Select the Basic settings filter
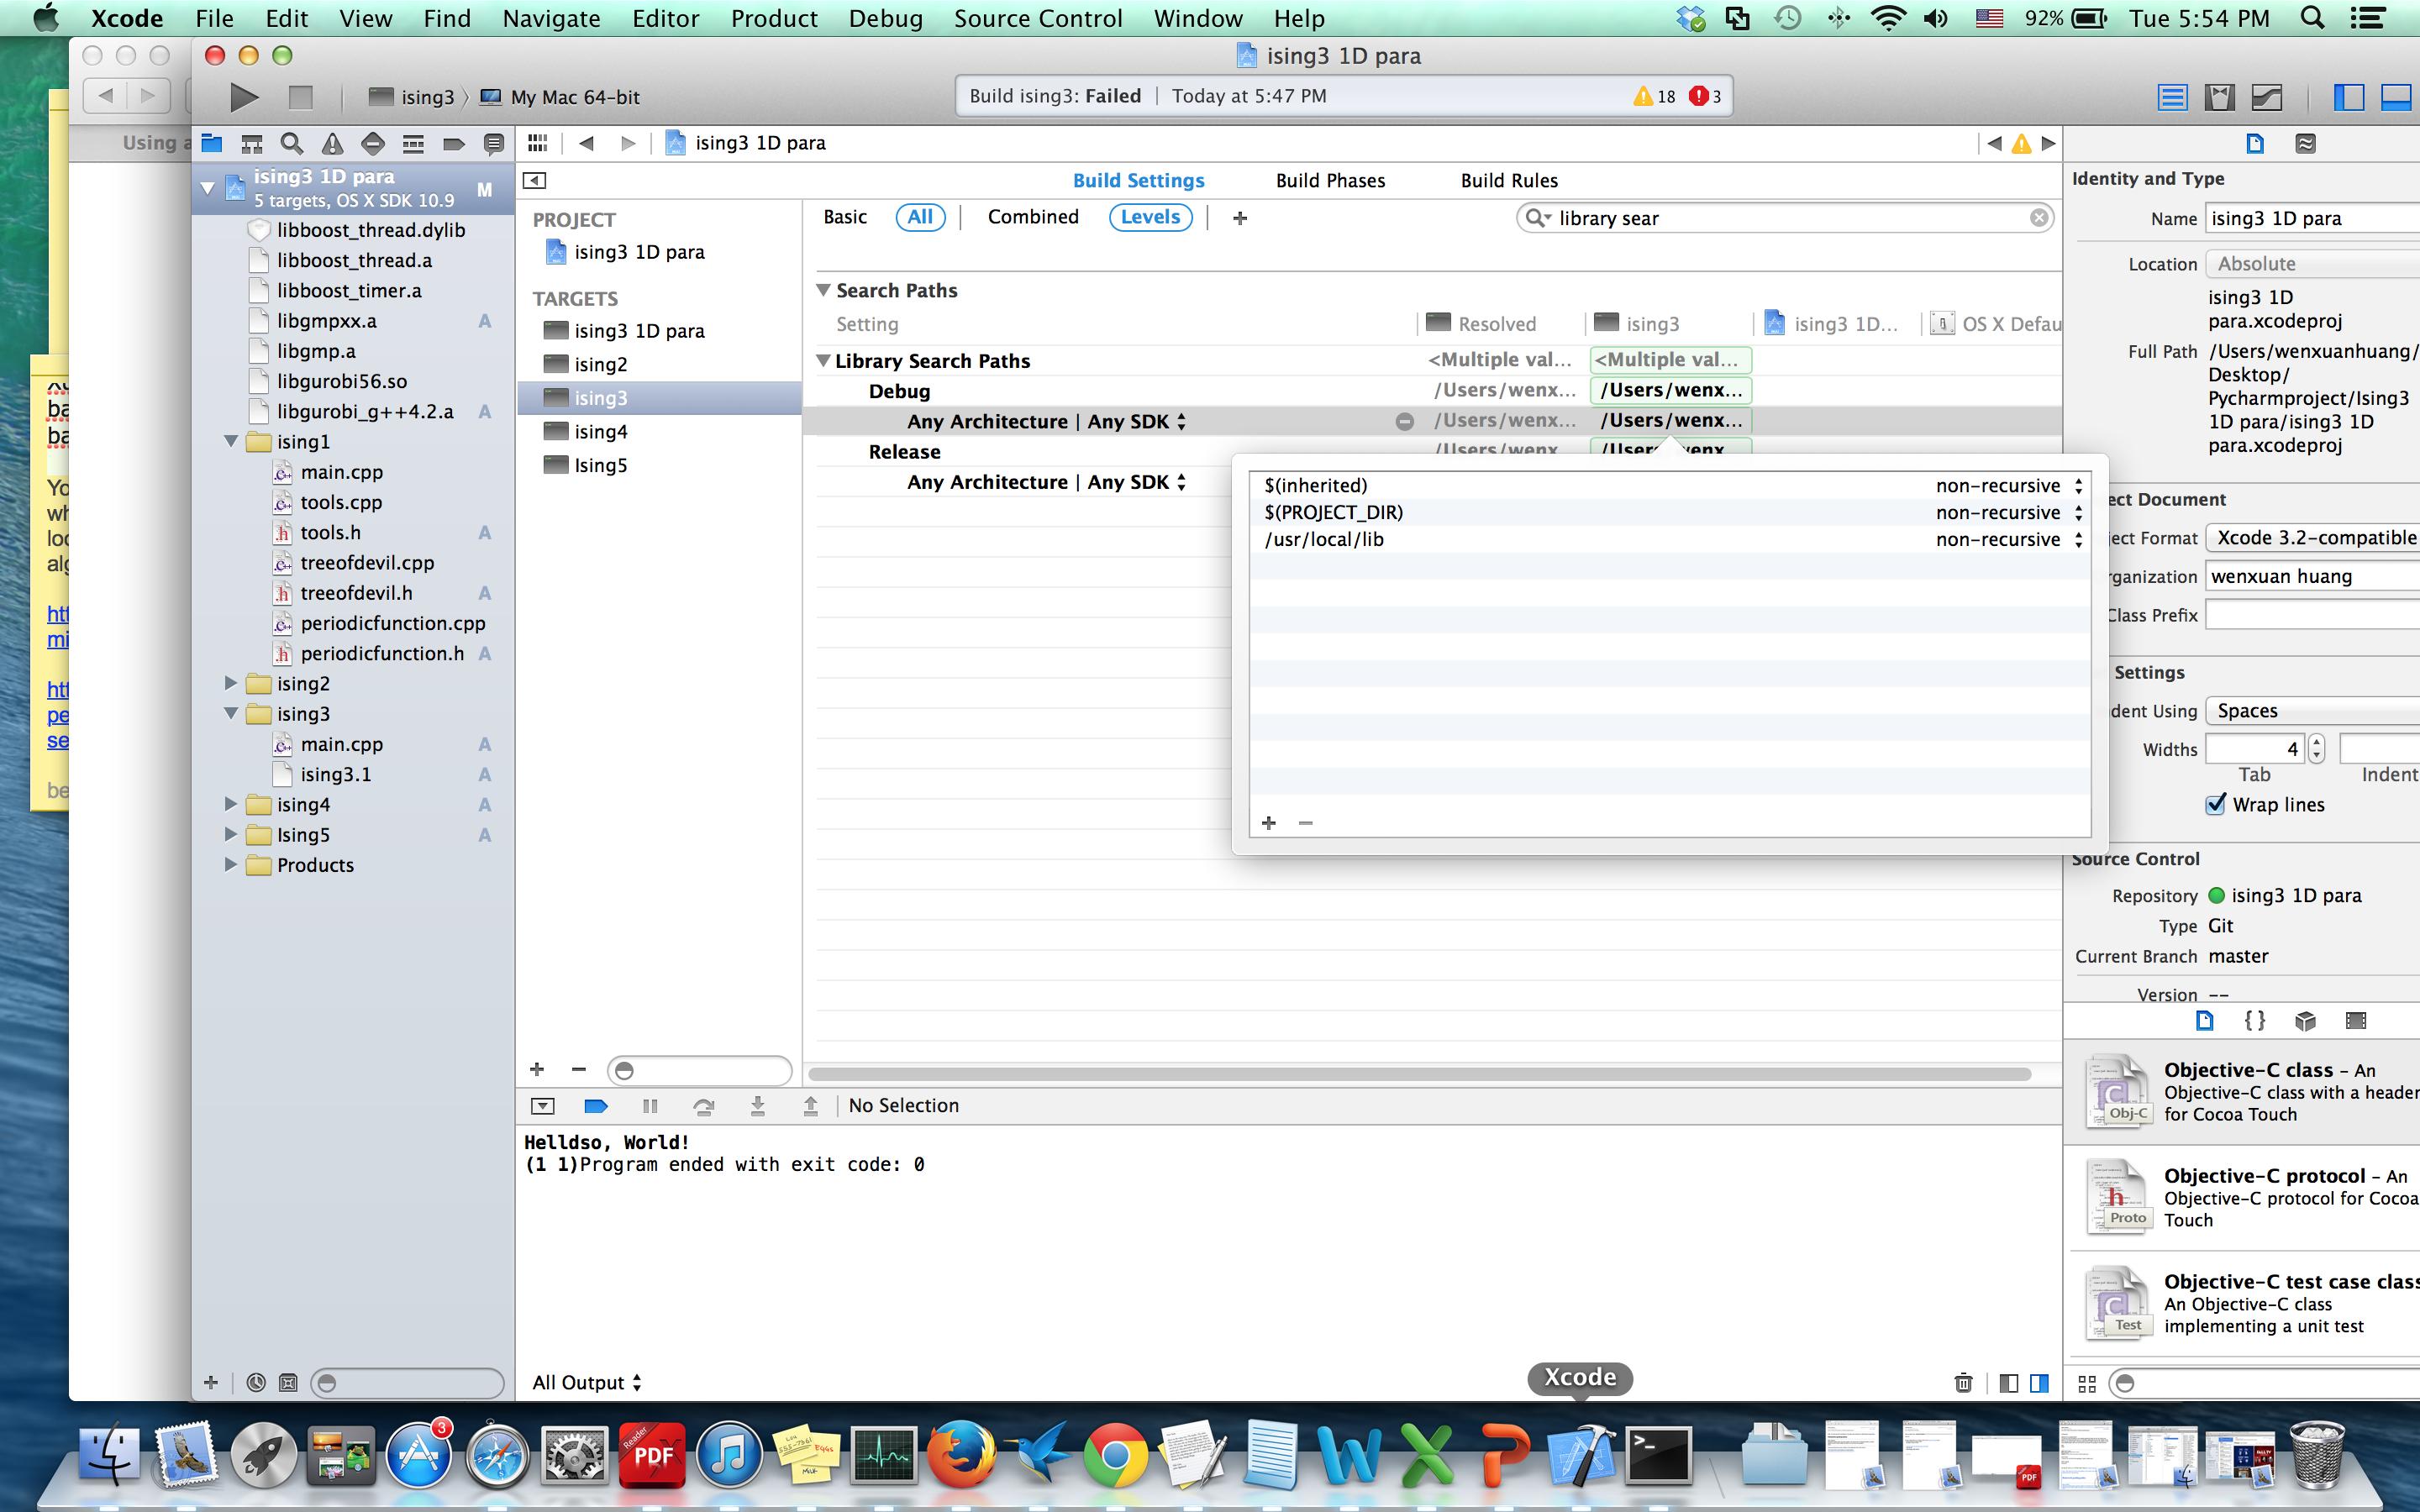The image size is (2420, 1512). [x=845, y=217]
